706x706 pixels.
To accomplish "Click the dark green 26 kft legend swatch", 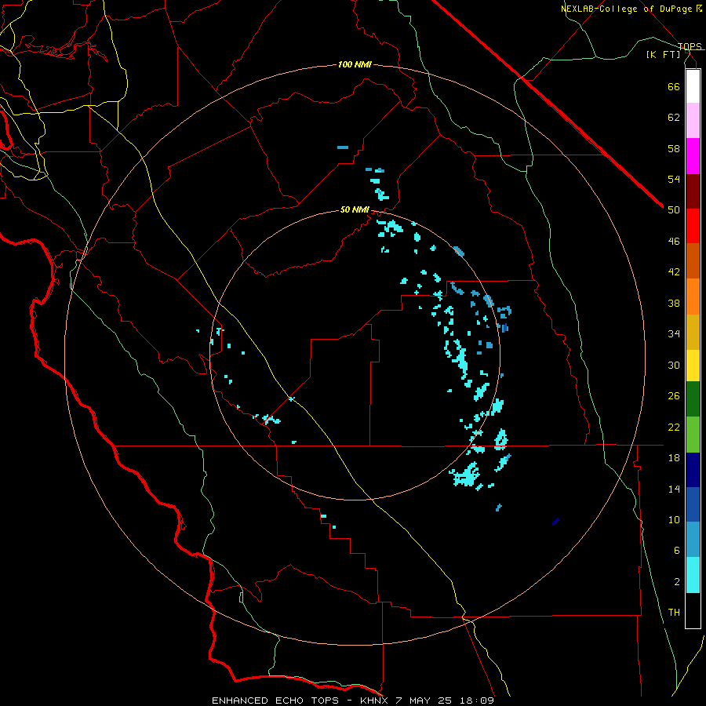I will [693, 399].
